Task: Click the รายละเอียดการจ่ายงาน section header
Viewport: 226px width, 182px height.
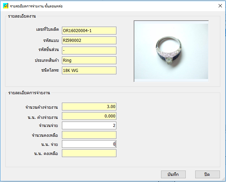Action: [x=29, y=93]
